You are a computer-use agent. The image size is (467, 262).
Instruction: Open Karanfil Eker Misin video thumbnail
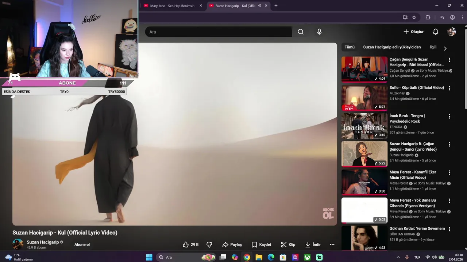364,182
